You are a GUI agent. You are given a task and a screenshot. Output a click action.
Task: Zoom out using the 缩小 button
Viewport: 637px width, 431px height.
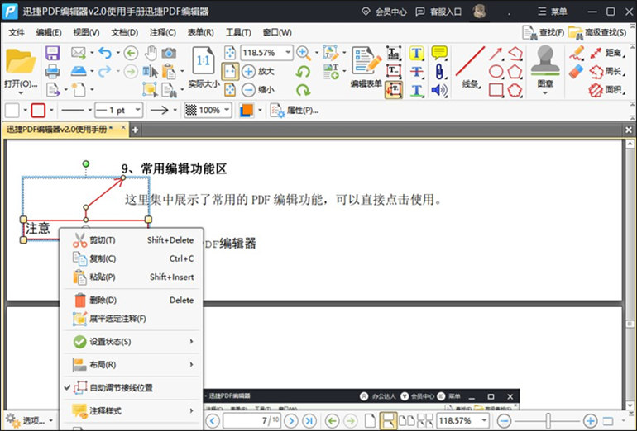click(x=258, y=90)
